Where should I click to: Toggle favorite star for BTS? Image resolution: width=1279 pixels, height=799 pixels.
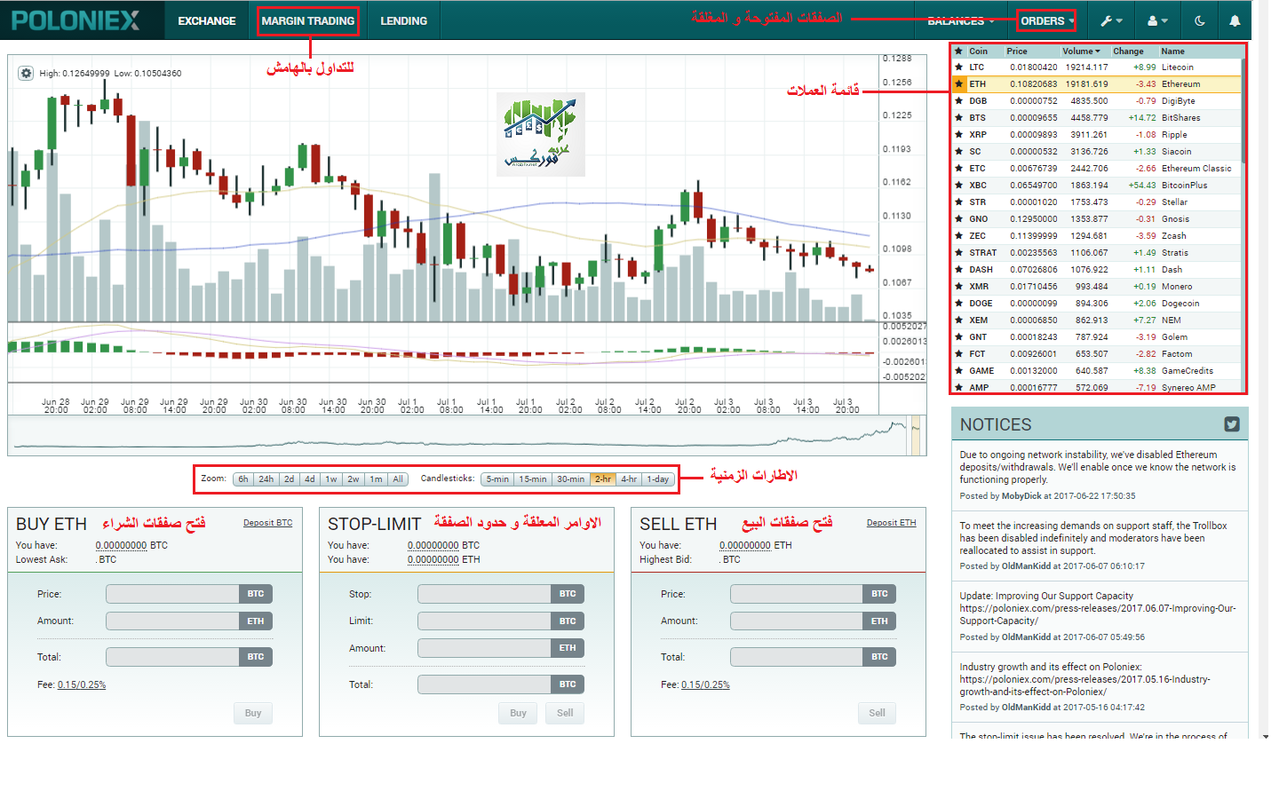tap(959, 117)
